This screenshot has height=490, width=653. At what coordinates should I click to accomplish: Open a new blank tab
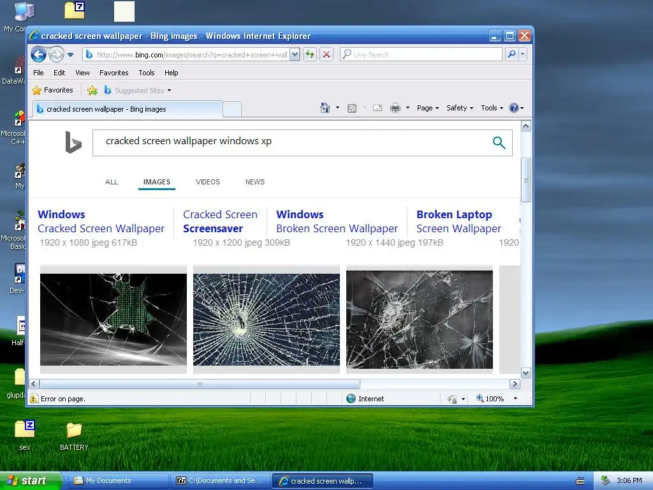[232, 109]
